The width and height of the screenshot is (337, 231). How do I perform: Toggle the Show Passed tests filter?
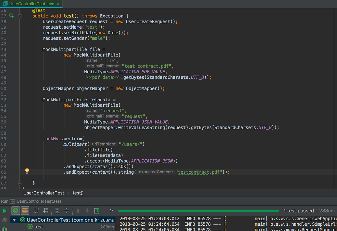tap(15, 210)
